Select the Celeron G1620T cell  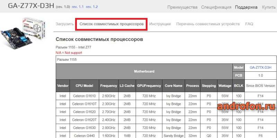point(84,120)
